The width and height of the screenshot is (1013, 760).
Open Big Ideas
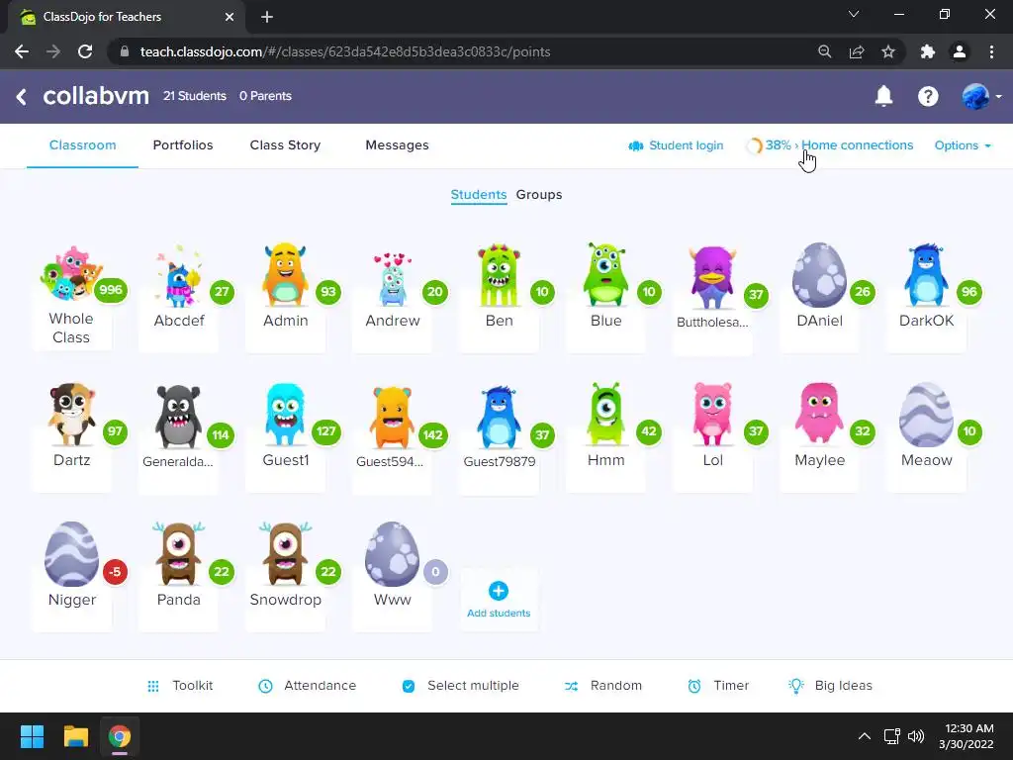[x=830, y=685]
